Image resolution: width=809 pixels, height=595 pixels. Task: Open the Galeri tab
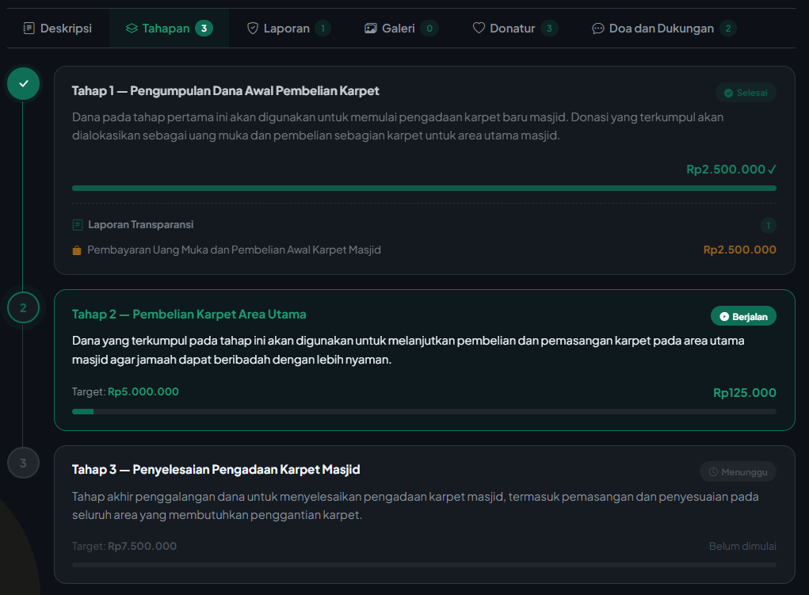(x=401, y=29)
